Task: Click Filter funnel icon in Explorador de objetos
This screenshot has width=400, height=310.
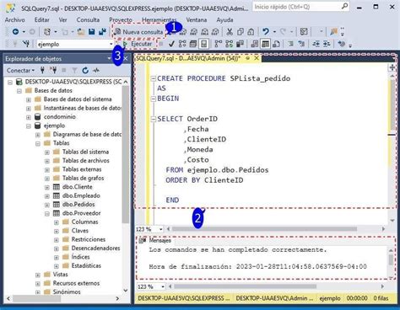Action: (74, 70)
